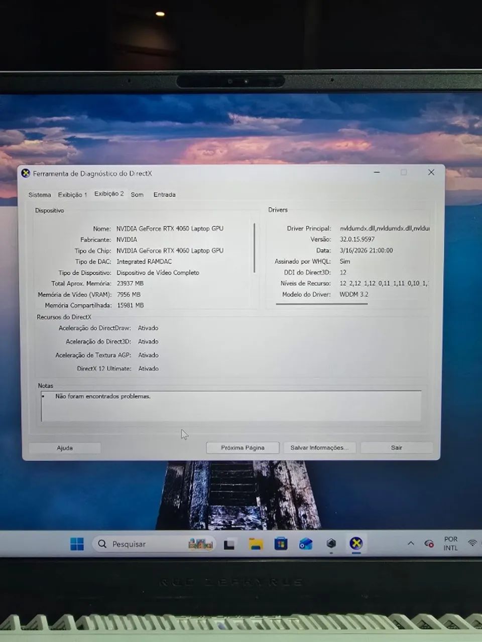Click the 'Fabricante:' label
The image size is (482, 642).
click(95, 240)
